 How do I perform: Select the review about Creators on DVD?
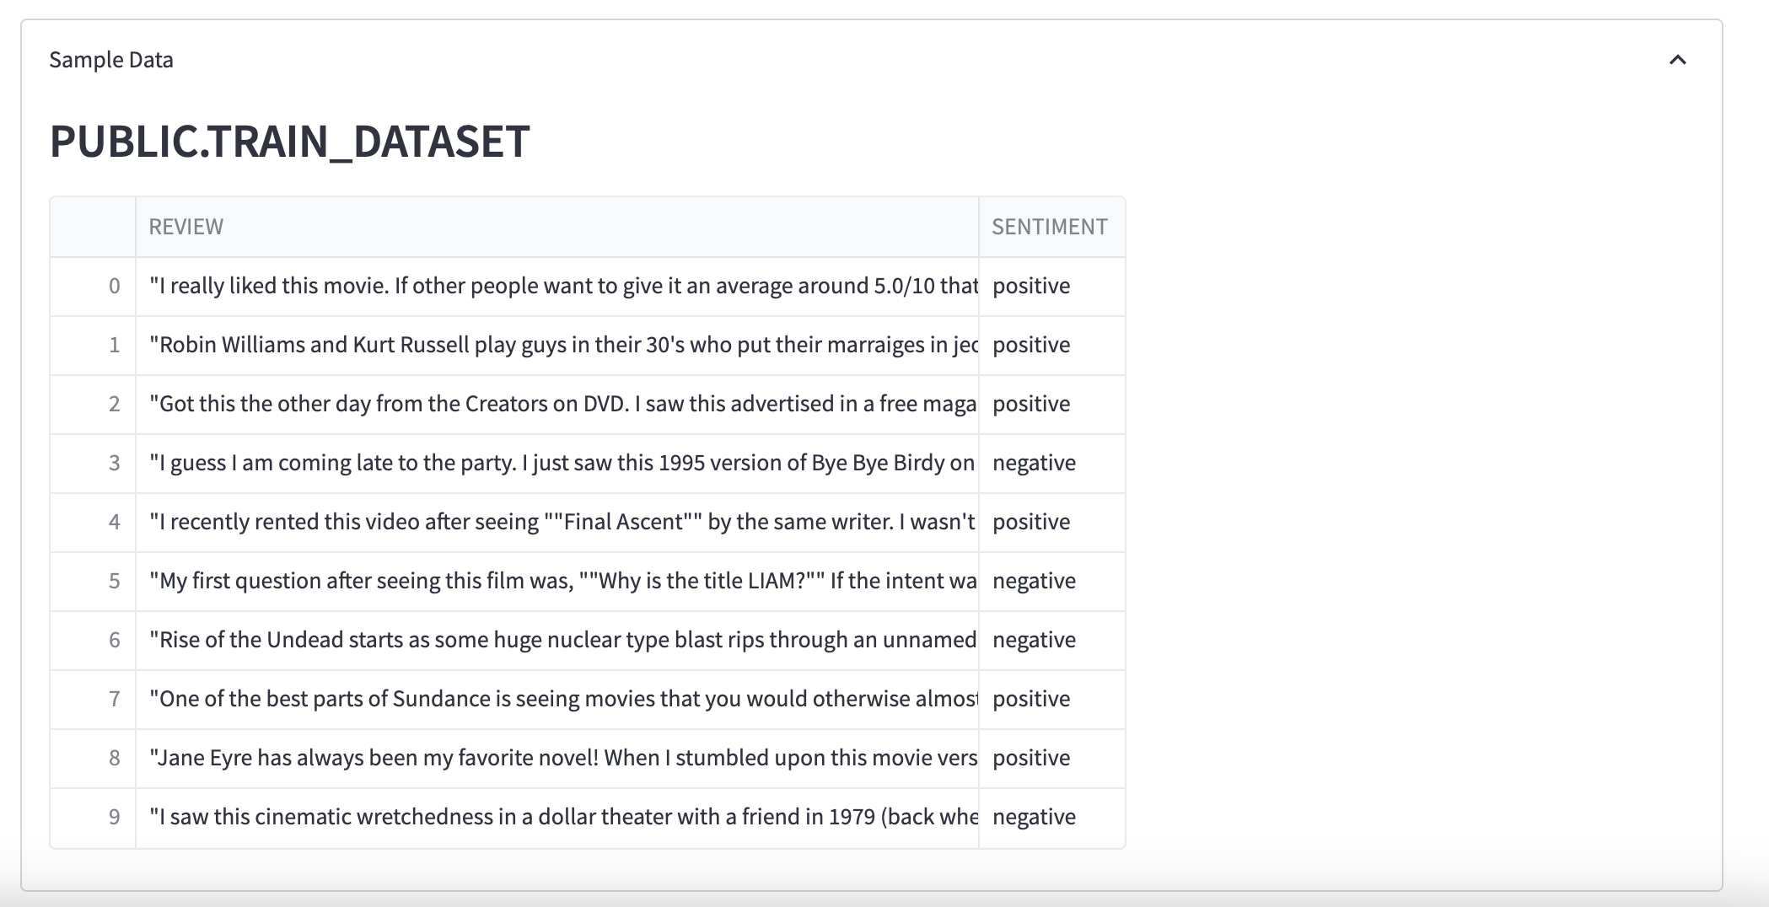[557, 404]
